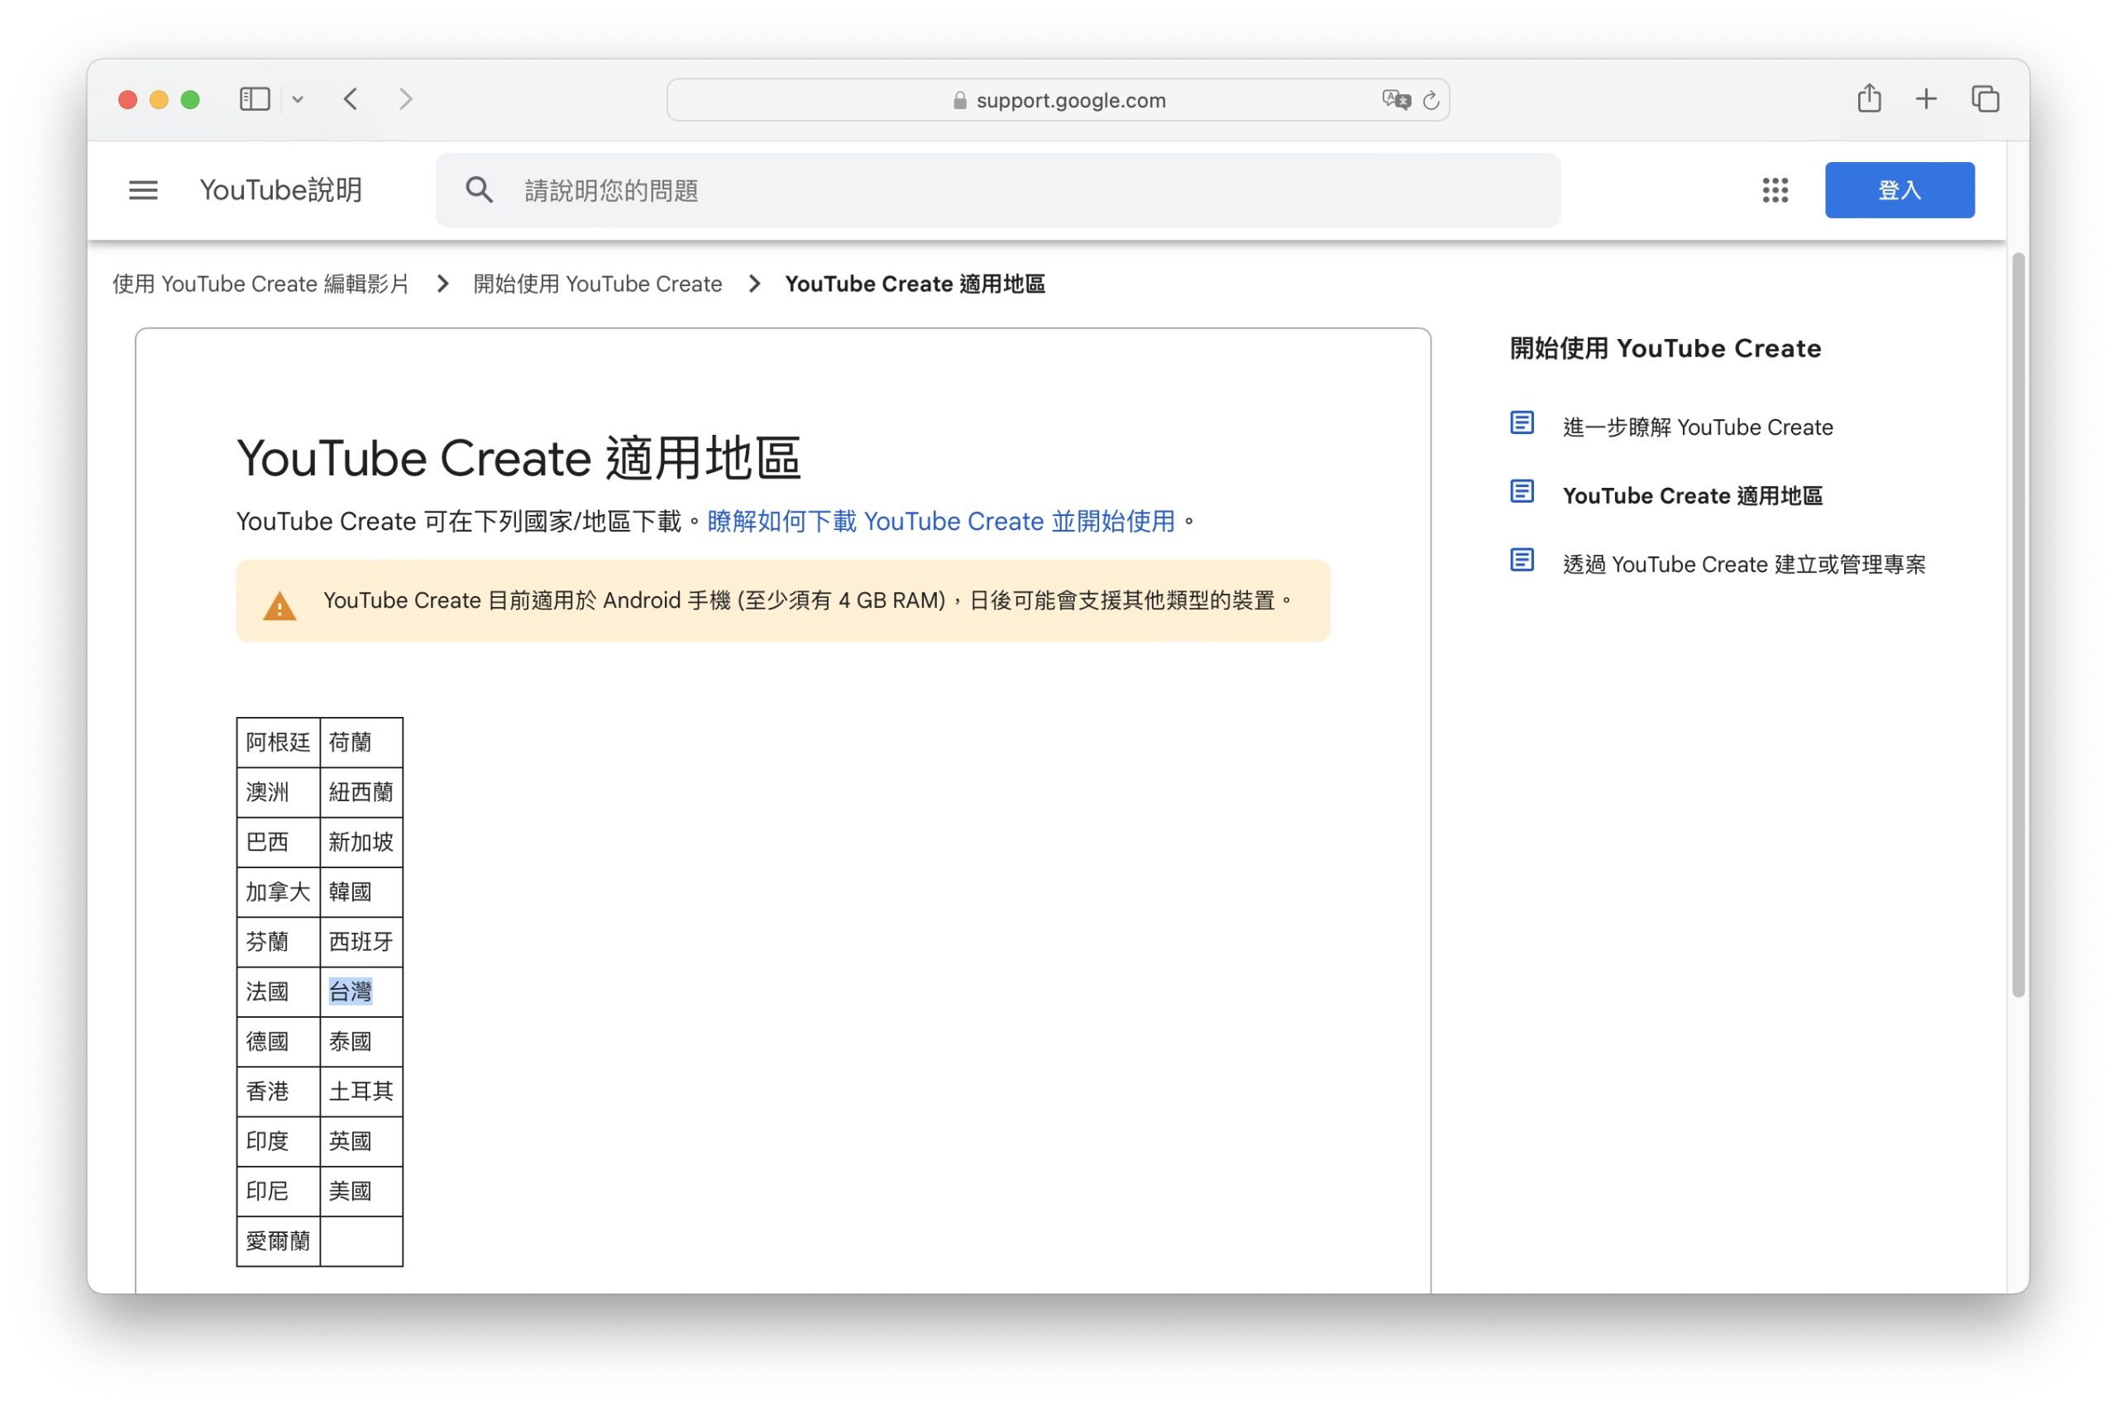
Task: Toggle the Safari sidebar icon
Action: (255, 99)
